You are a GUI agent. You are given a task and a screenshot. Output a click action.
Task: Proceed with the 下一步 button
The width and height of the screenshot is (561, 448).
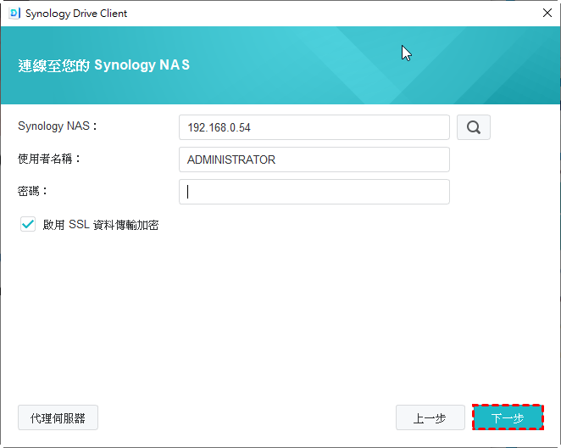(x=508, y=417)
